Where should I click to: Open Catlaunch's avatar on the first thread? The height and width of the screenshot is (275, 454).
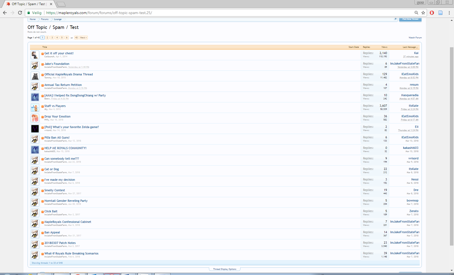coord(35,55)
